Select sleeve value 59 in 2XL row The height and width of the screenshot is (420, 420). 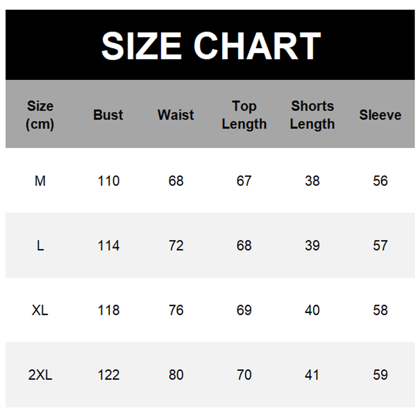(380, 375)
